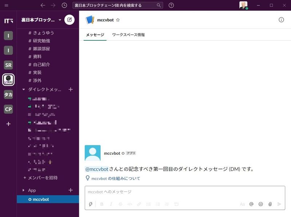Click the compose new message icon

tap(69, 20)
